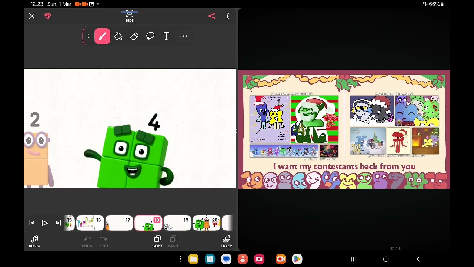Select highlighted frame 18 thumbnail

pos(148,223)
